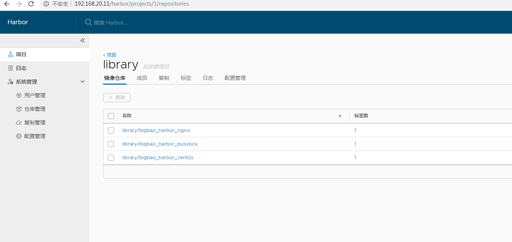Check the box for bigbao_harbor_busybox
The height and width of the screenshot is (242, 512).
[x=111, y=144]
